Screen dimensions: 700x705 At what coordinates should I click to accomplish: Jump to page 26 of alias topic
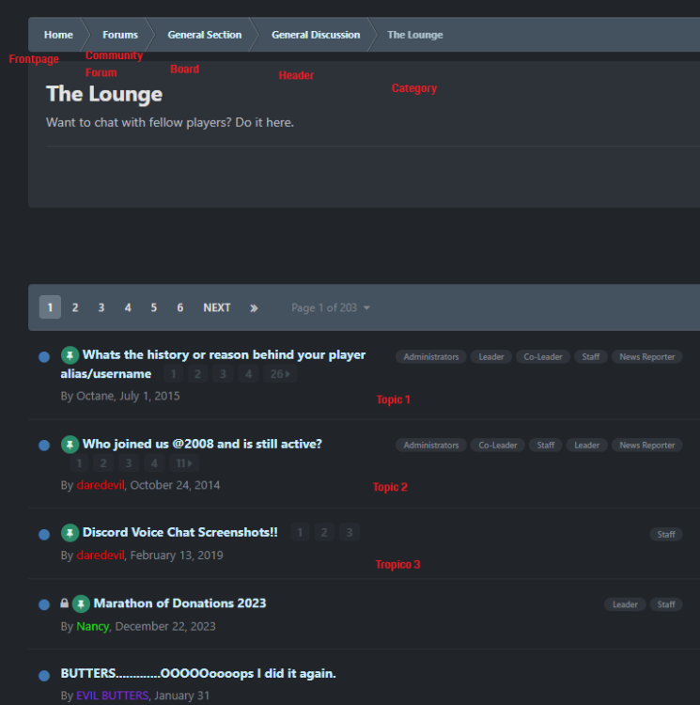[280, 374]
